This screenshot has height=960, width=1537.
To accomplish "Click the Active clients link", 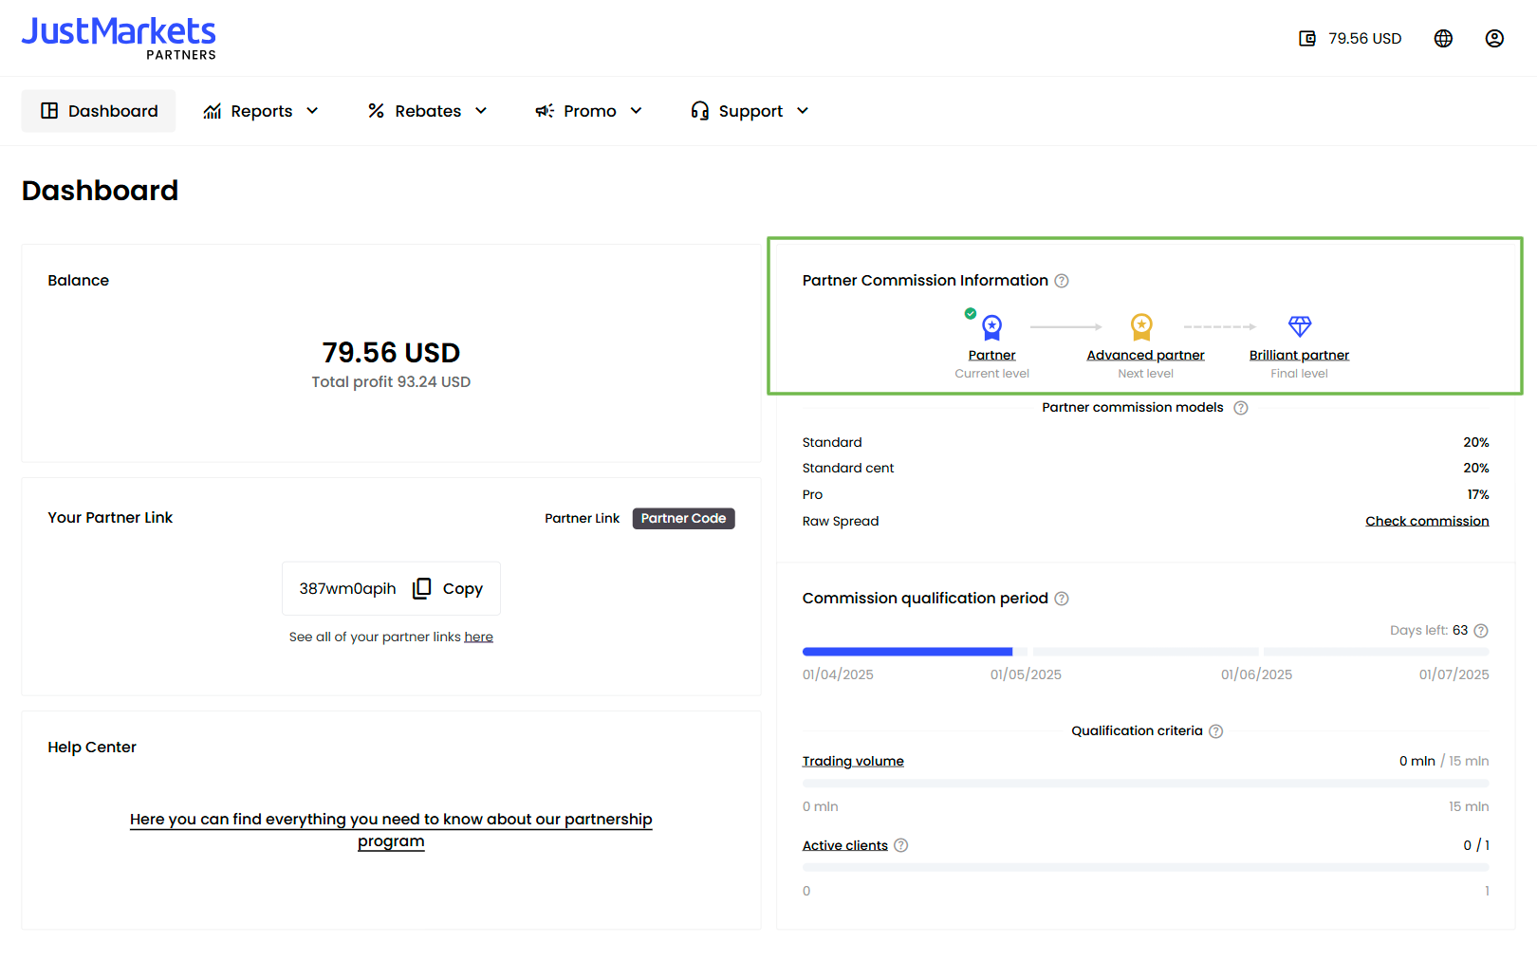I will pos(845,845).
